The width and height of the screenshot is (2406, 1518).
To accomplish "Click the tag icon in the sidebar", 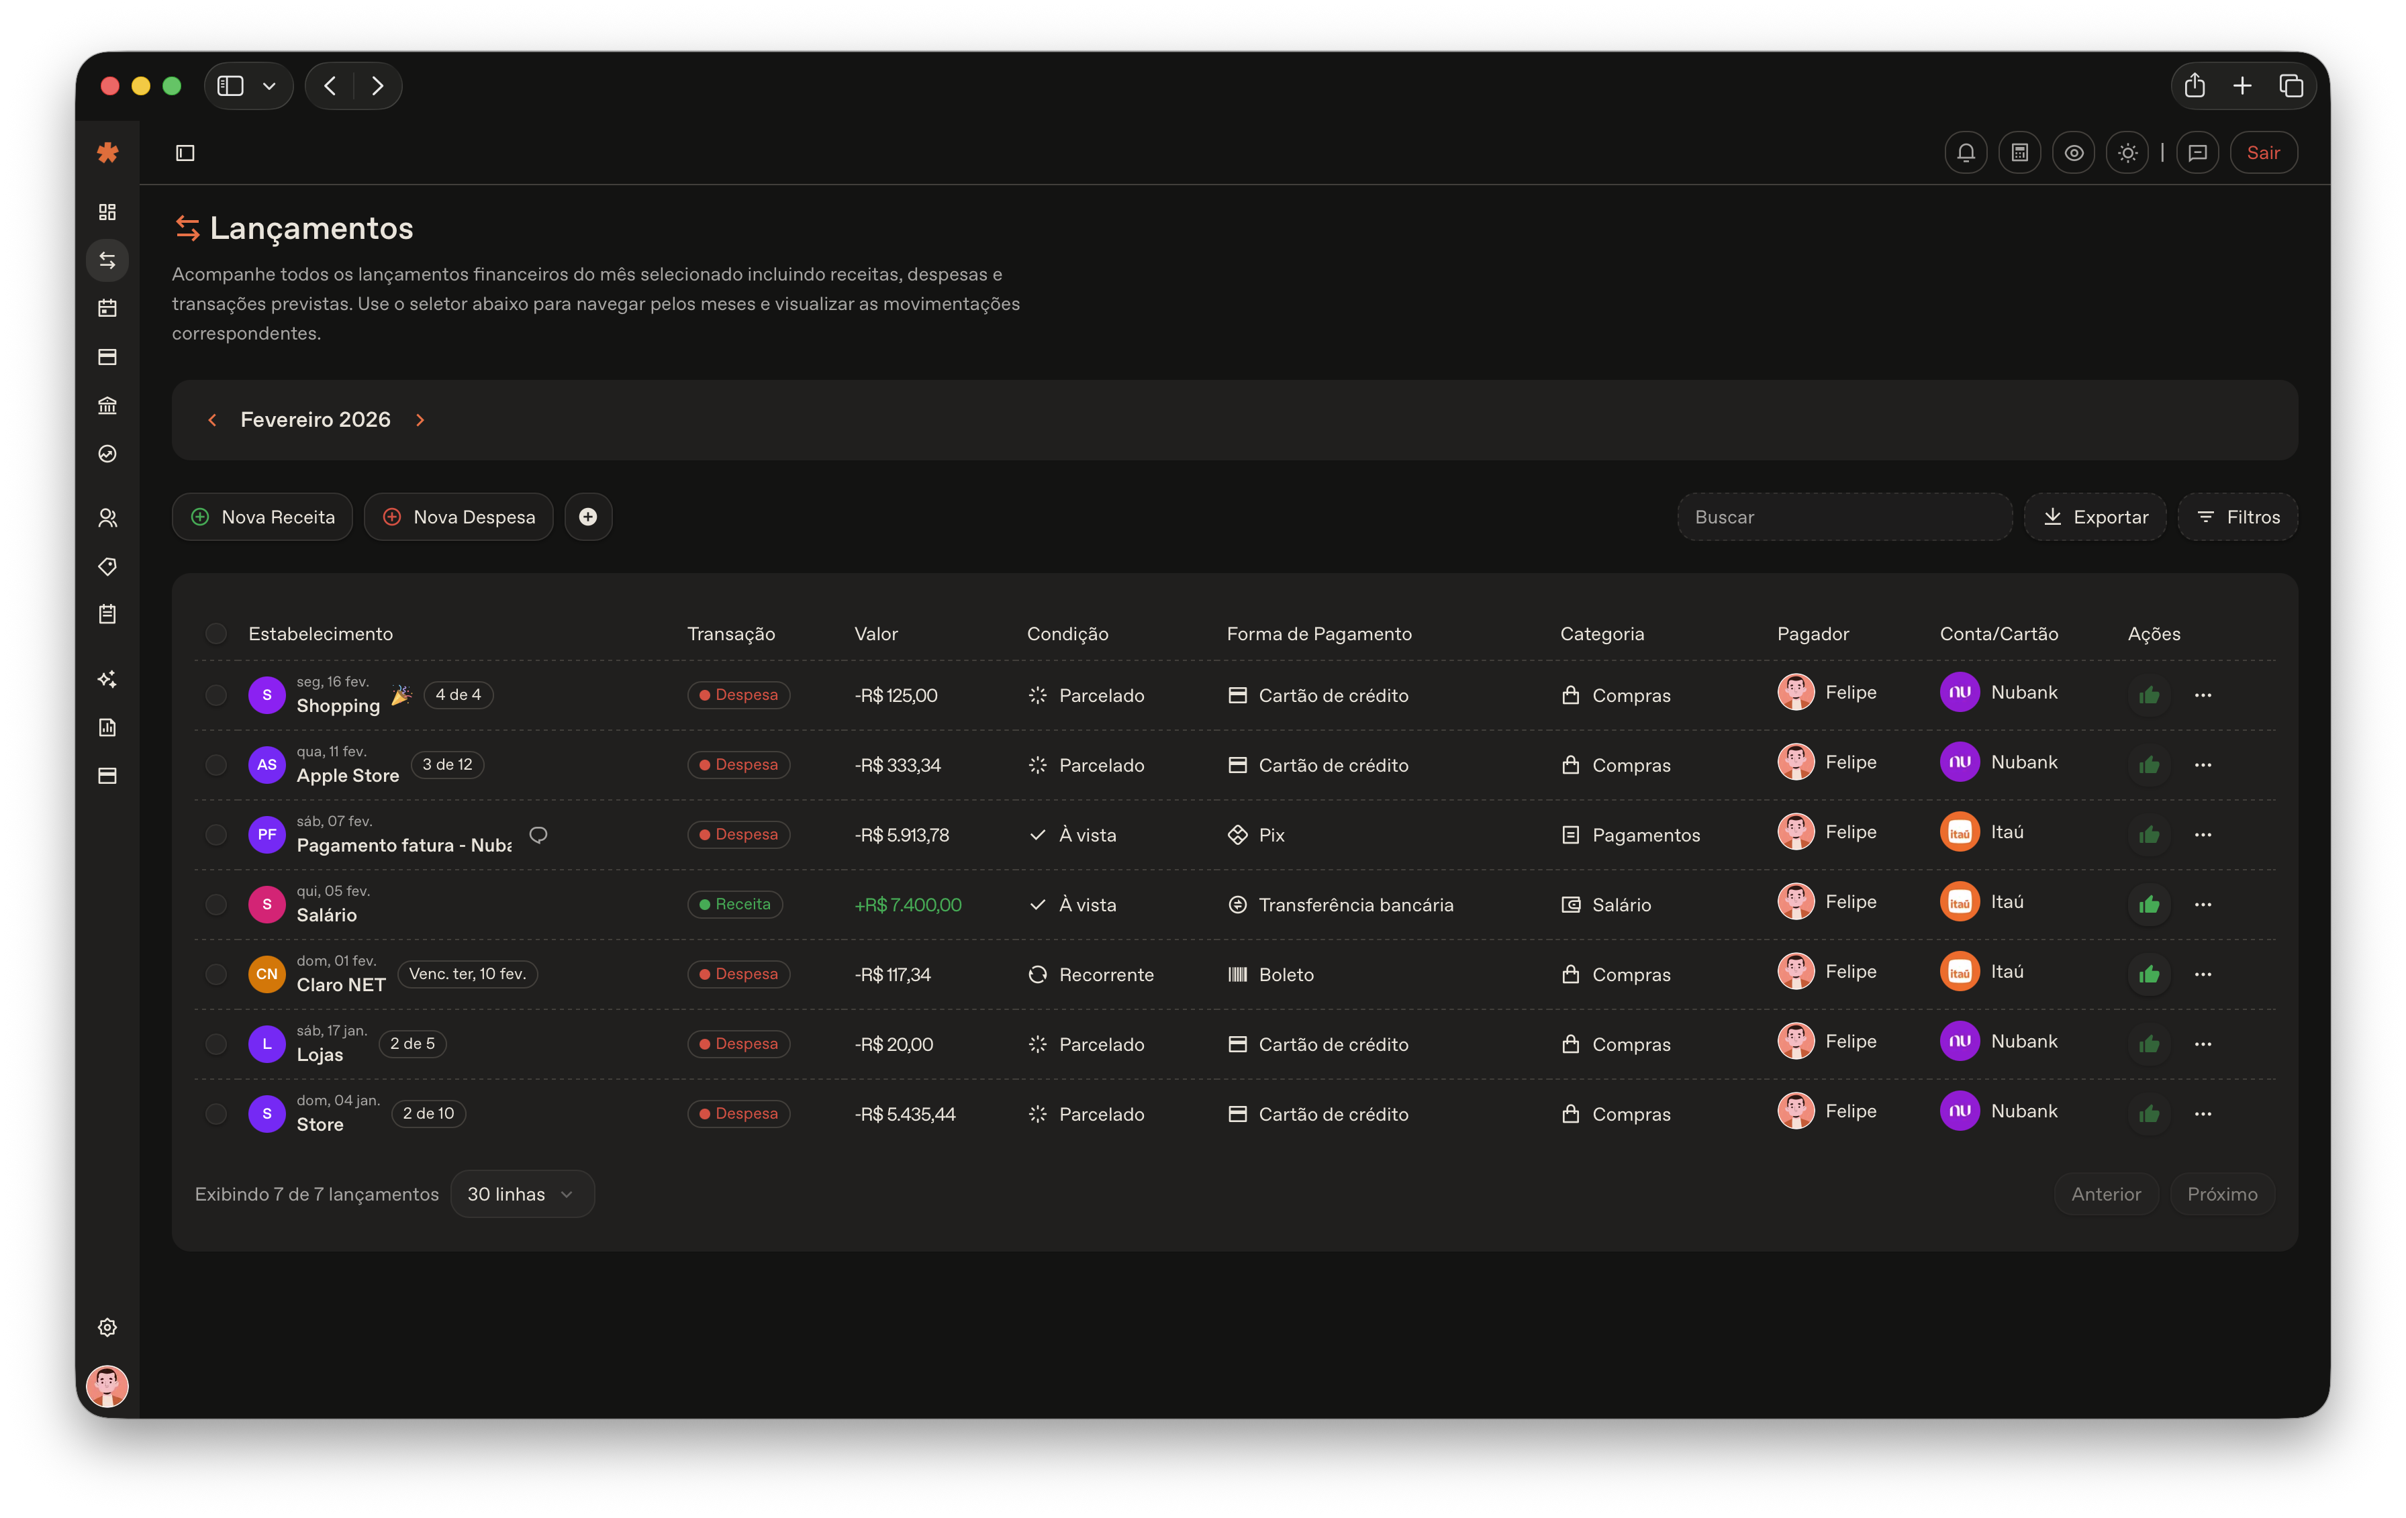I will point(108,566).
